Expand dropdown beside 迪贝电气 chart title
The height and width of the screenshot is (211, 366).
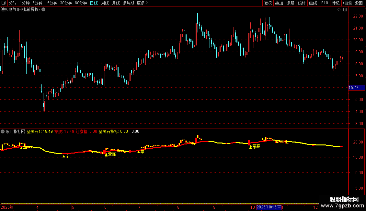[43, 10]
